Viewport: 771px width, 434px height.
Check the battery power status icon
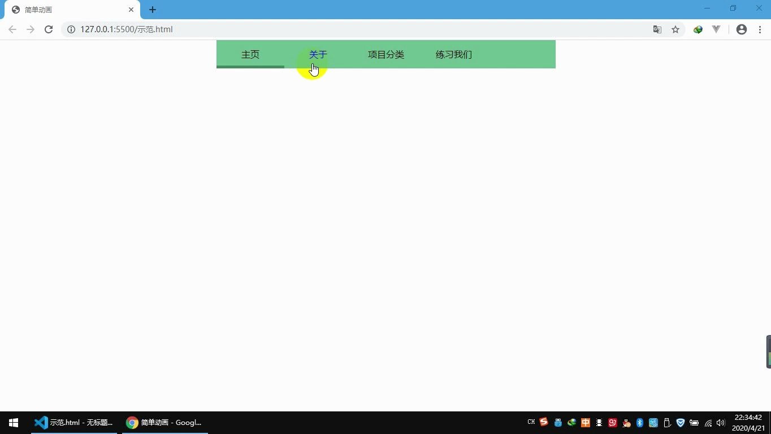[x=694, y=423]
